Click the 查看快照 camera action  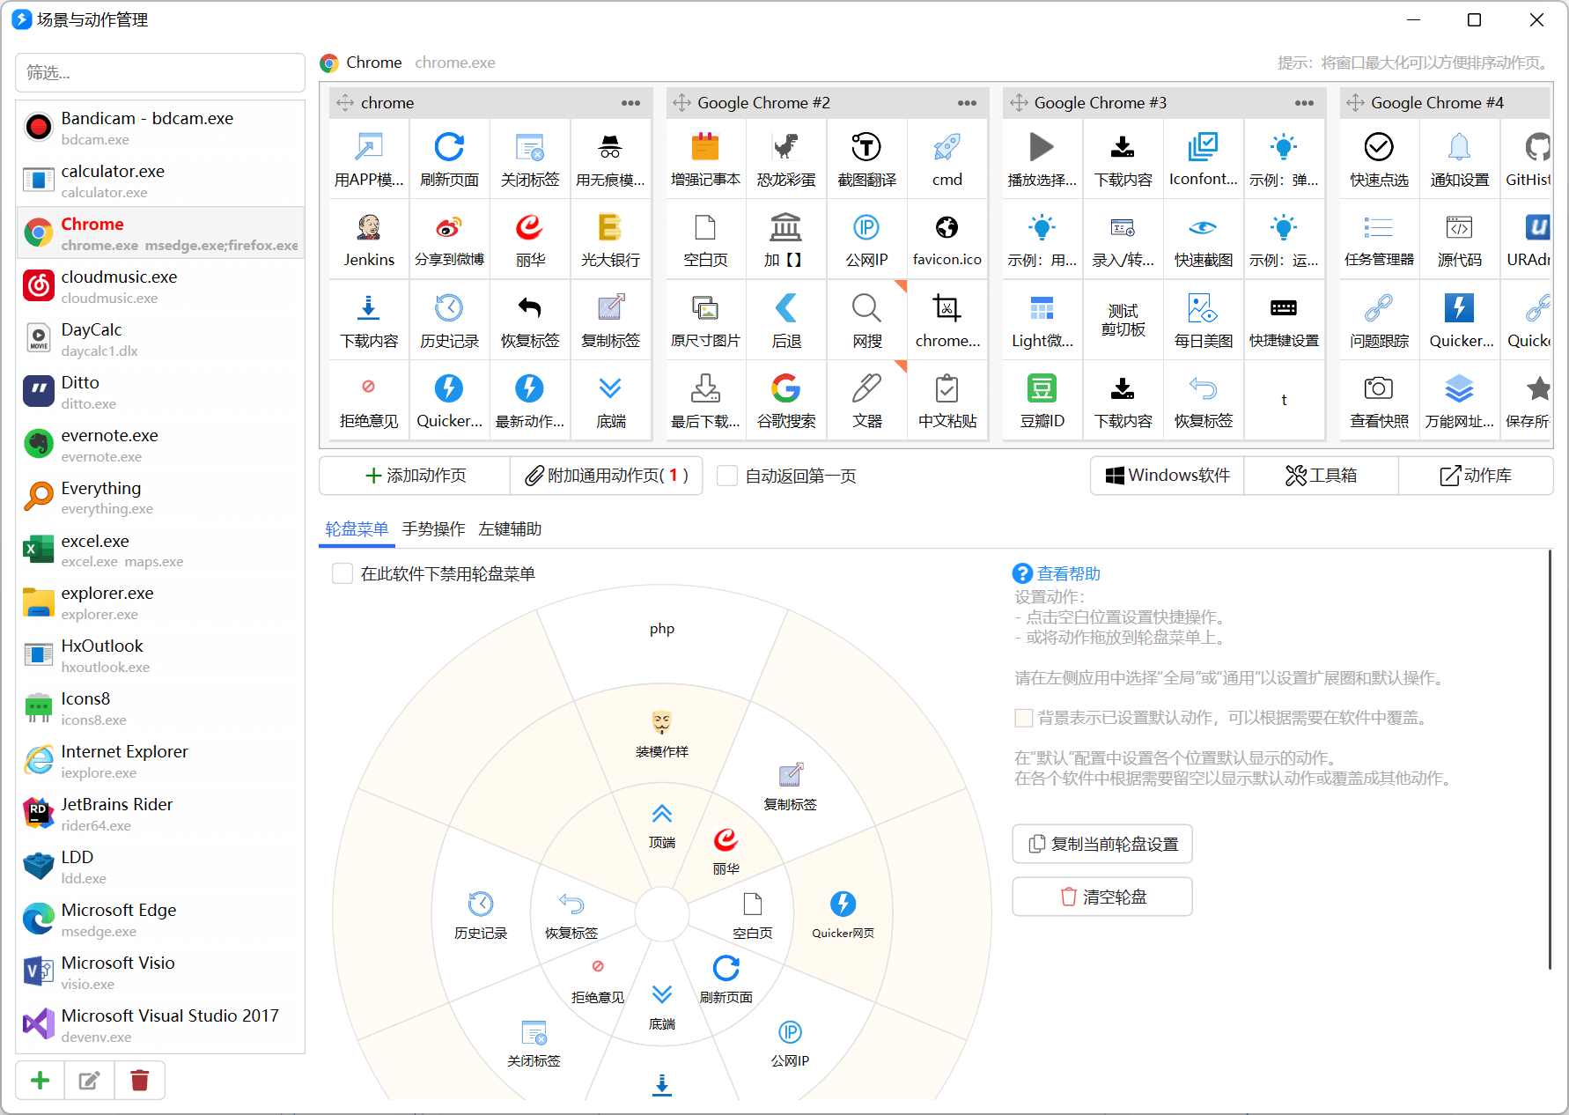point(1379,401)
